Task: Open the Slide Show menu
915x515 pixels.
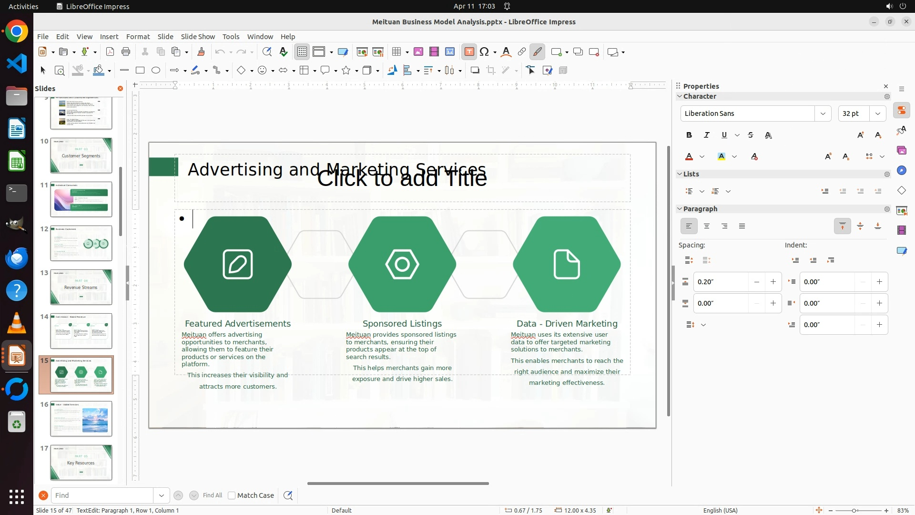Action: coord(198,37)
